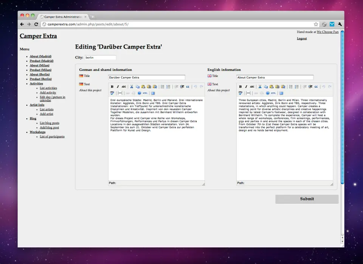The height and width of the screenshot is (264, 363).
Task: Toggle bold in German text editor
Action: pyautogui.click(x=112, y=87)
